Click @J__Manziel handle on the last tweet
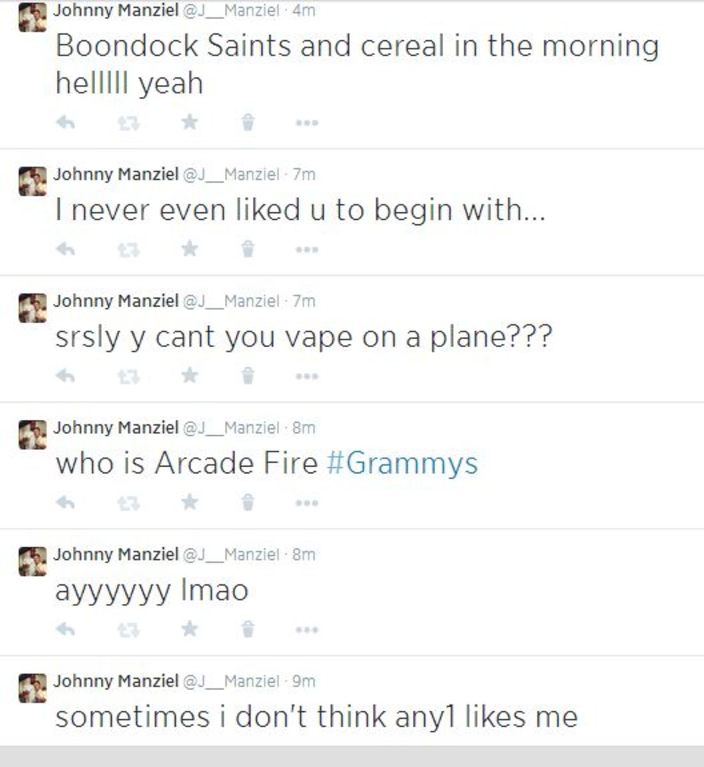704x767 pixels. tap(231, 681)
